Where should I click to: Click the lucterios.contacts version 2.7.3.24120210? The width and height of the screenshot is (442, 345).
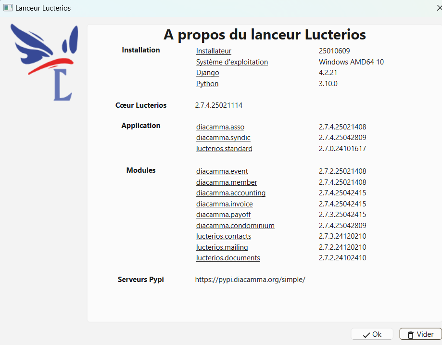(x=342, y=236)
